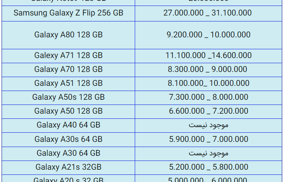Select the price 5.900.000 _ 7.000.000
The width and height of the screenshot is (283, 182).
click(x=208, y=139)
